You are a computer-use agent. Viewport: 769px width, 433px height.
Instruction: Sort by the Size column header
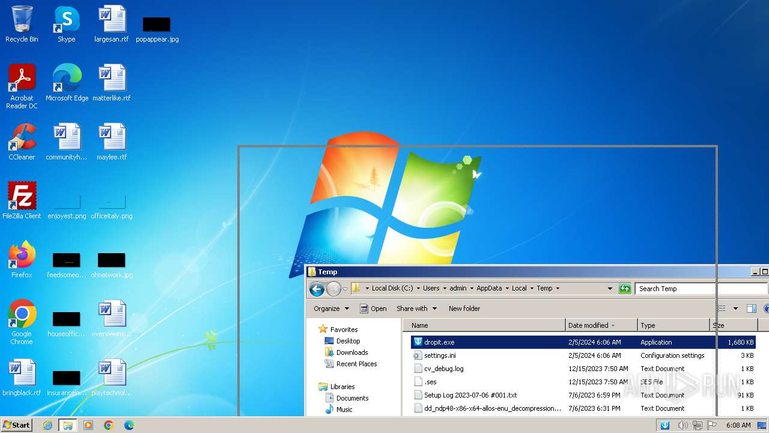click(734, 325)
